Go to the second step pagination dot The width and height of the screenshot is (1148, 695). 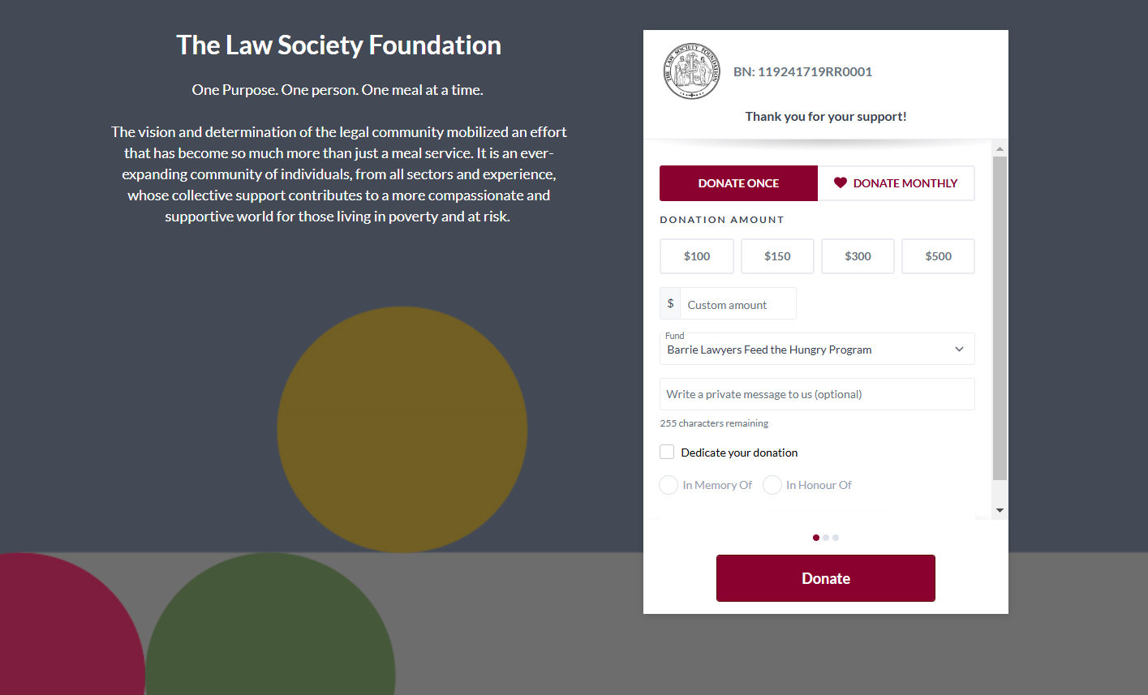826,538
